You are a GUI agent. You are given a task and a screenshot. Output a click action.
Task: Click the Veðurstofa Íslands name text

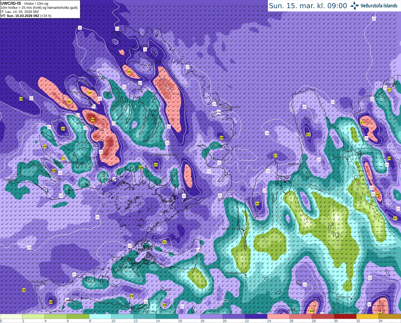pyautogui.click(x=379, y=6)
